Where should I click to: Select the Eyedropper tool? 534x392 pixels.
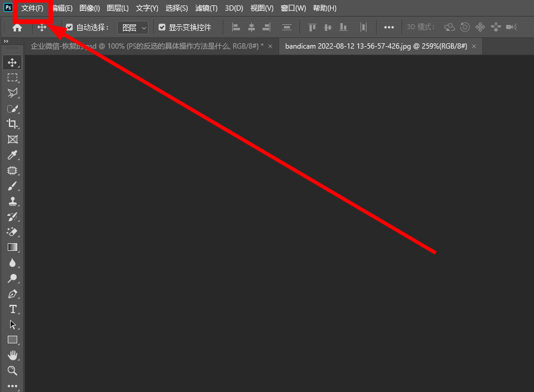(12, 155)
